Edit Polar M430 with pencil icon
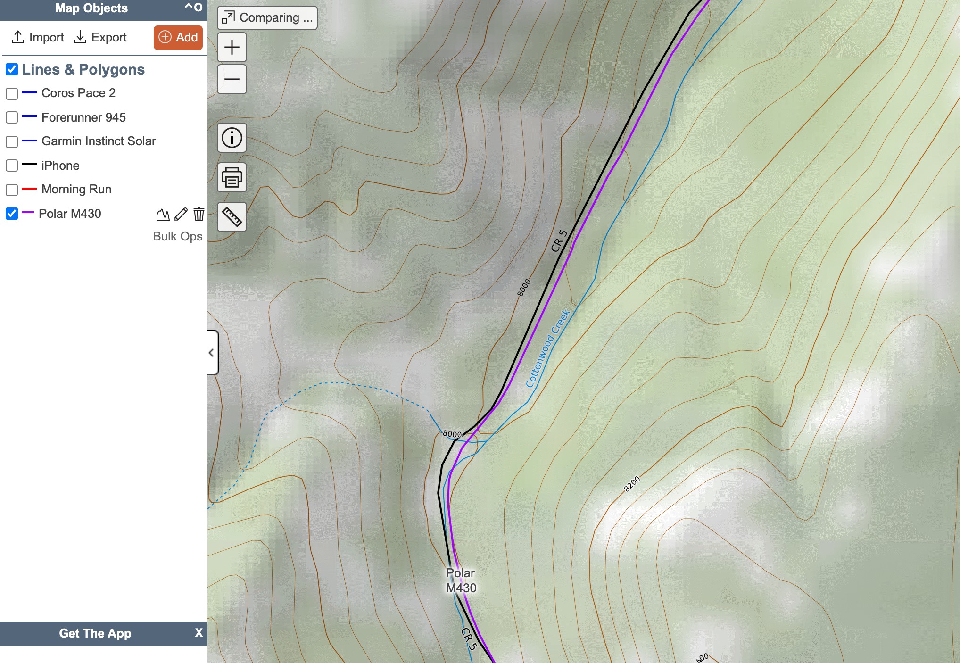Viewport: 960px width, 663px height. (181, 214)
